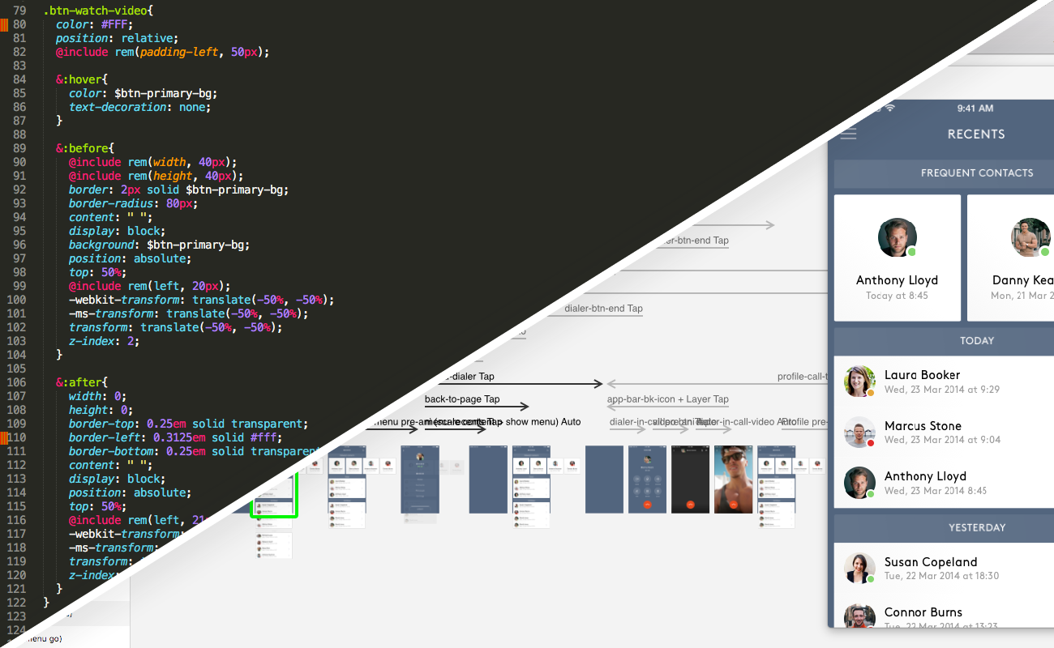Screen dimensions: 1054x648
Task: Tap the Wi-Fi icon in the phone status bar
Action: [889, 108]
